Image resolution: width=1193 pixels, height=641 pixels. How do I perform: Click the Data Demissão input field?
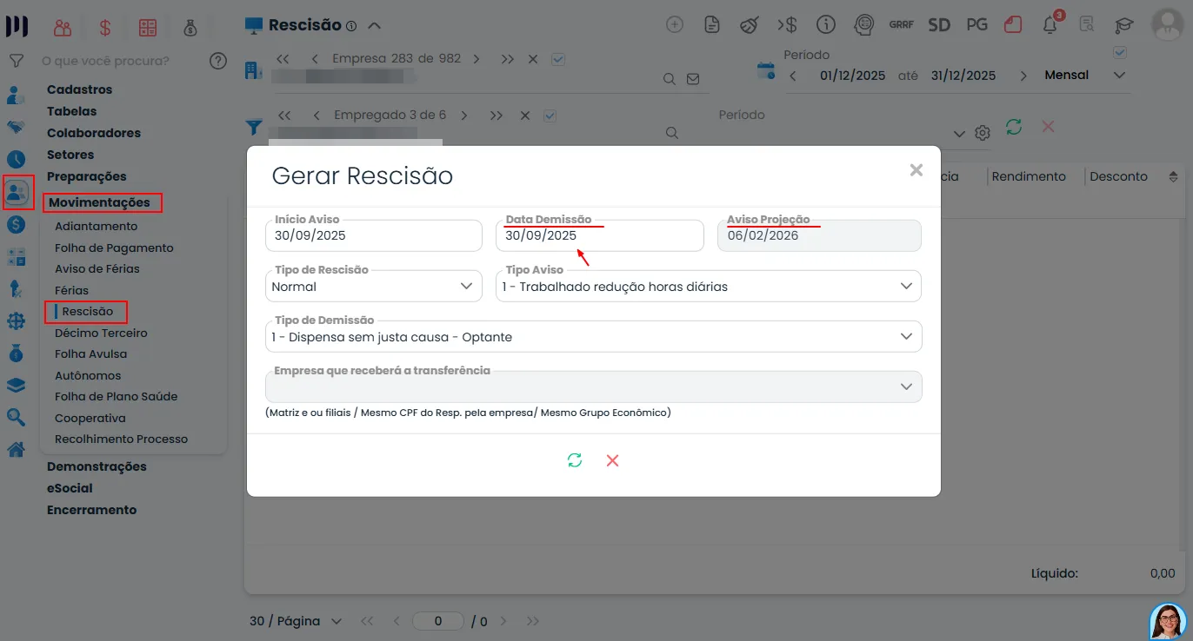pos(600,235)
